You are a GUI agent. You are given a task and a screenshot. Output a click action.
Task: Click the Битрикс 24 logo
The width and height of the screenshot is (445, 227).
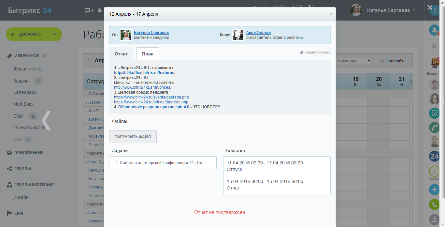tap(30, 10)
